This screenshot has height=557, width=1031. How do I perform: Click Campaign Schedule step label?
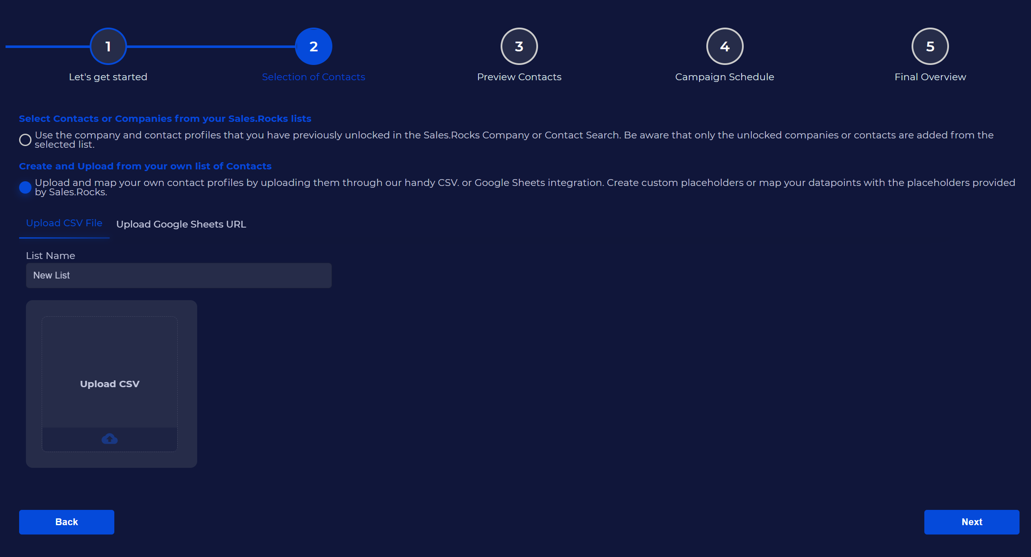point(725,77)
